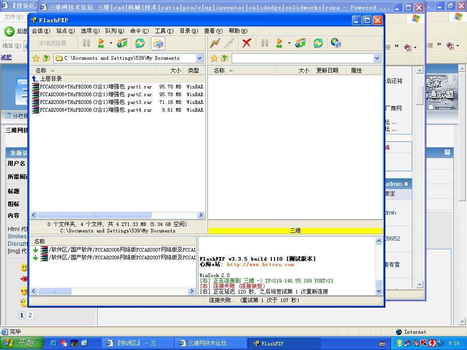Open dropdown arrow beside remote transfer icon
467x350 pixels.
(289, 43)
